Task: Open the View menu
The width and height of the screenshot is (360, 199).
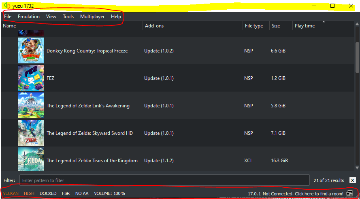Action: [x=51, y=17]
